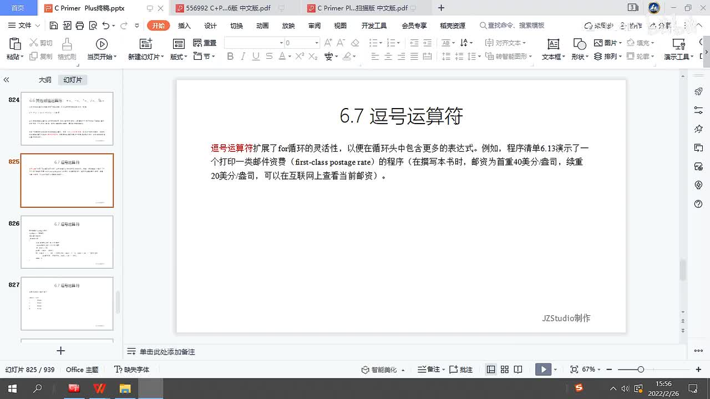Adjust the zoom slider handle
Screen dimensions: 710x399
[x=641, y=369]
